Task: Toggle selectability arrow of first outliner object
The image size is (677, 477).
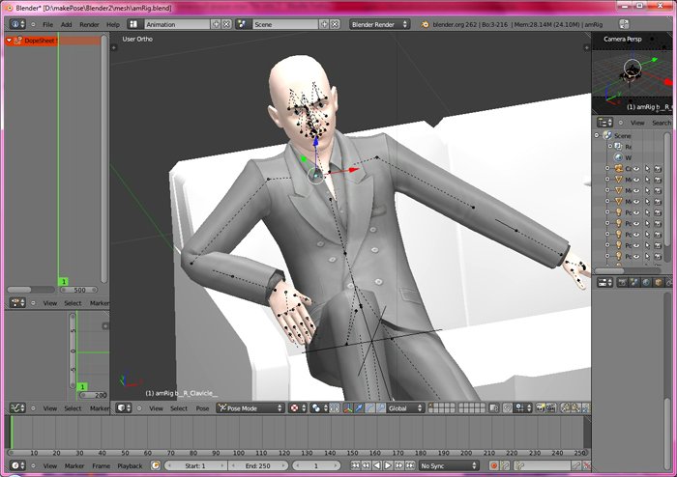Action: click(x=647, y=169)
